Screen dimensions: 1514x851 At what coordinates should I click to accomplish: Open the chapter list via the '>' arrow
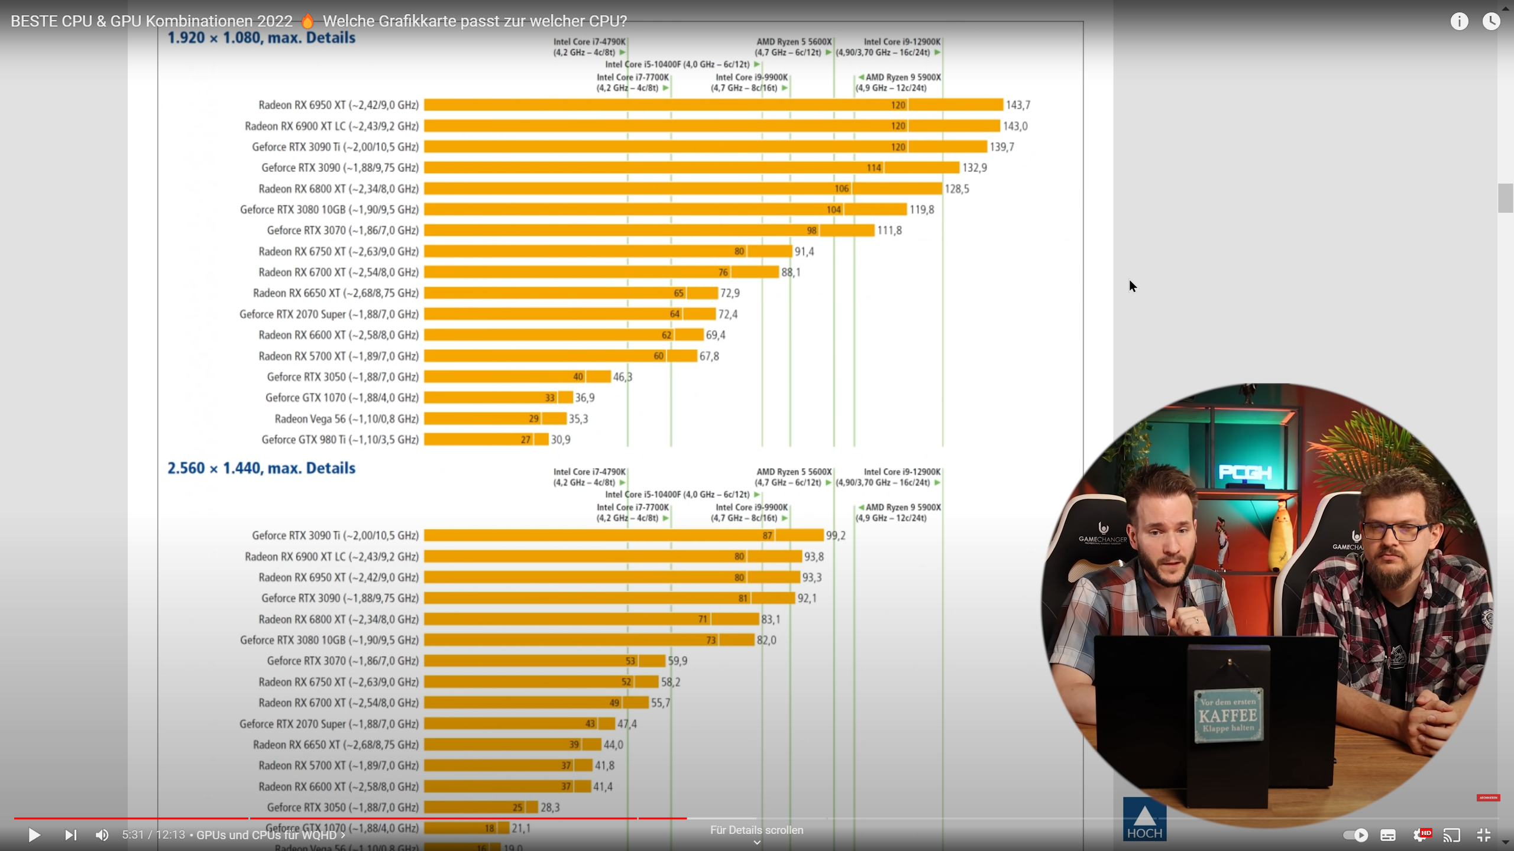tap(343, 835)
